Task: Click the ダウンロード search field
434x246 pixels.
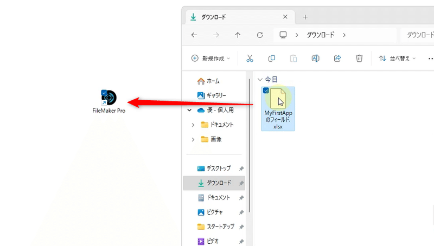Action: (417, 35)
